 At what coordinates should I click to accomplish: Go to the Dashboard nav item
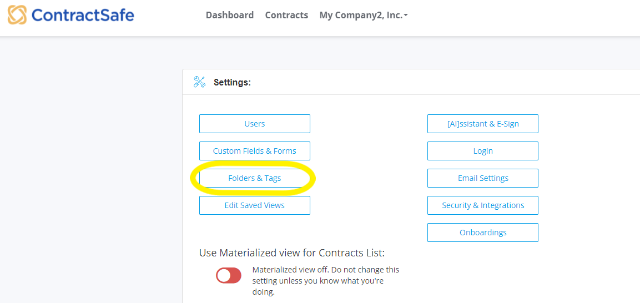point(230,16)
